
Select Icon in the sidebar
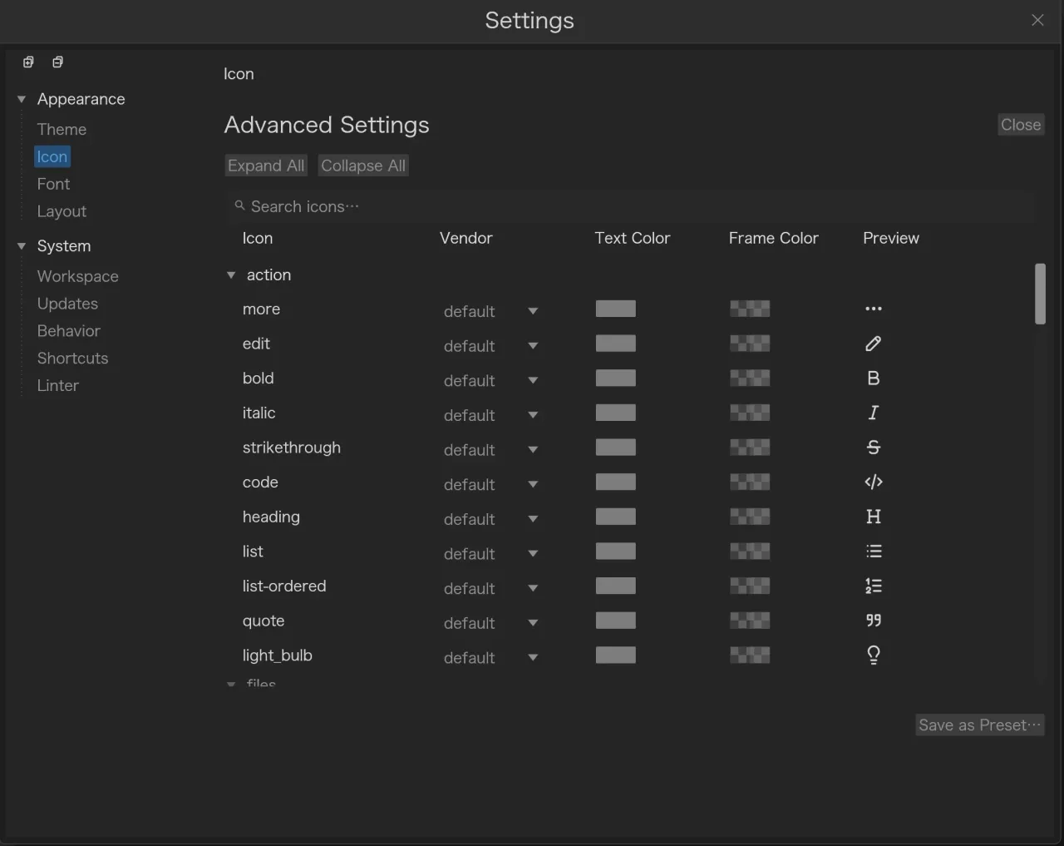(x=52, y=156)
